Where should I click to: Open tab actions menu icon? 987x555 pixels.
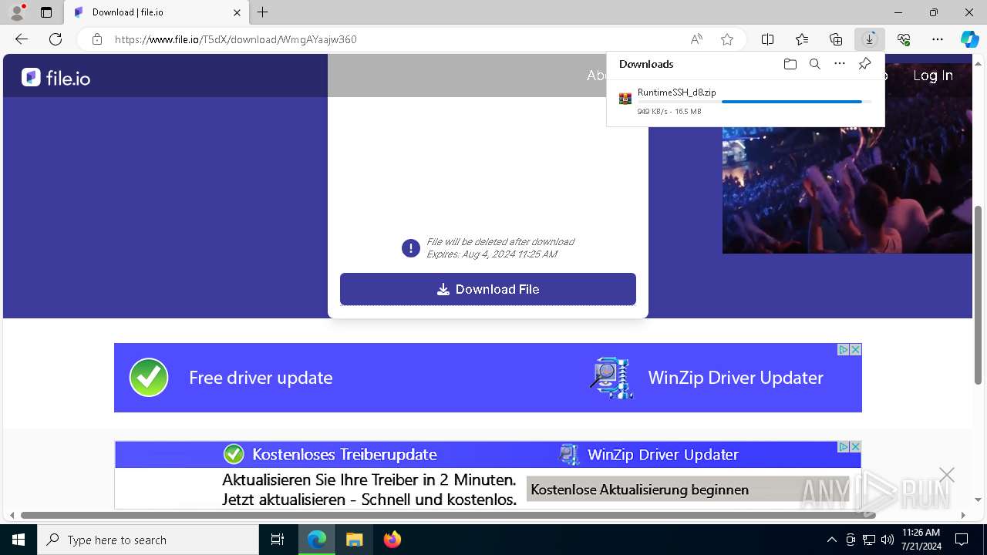pyautogui.click(x=46, y=12)
